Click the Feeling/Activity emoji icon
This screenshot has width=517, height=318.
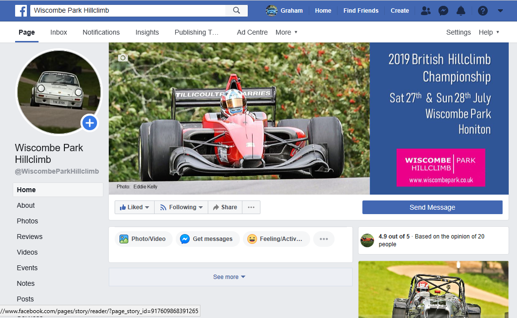pos(252,239)
